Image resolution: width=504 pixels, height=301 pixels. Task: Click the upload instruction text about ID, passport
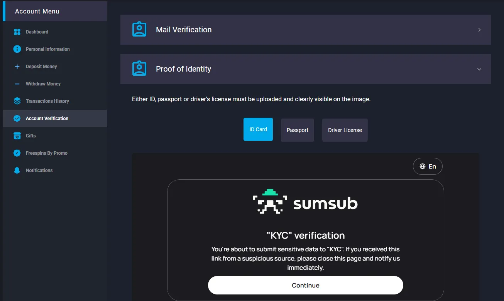(x=251, y=99)
